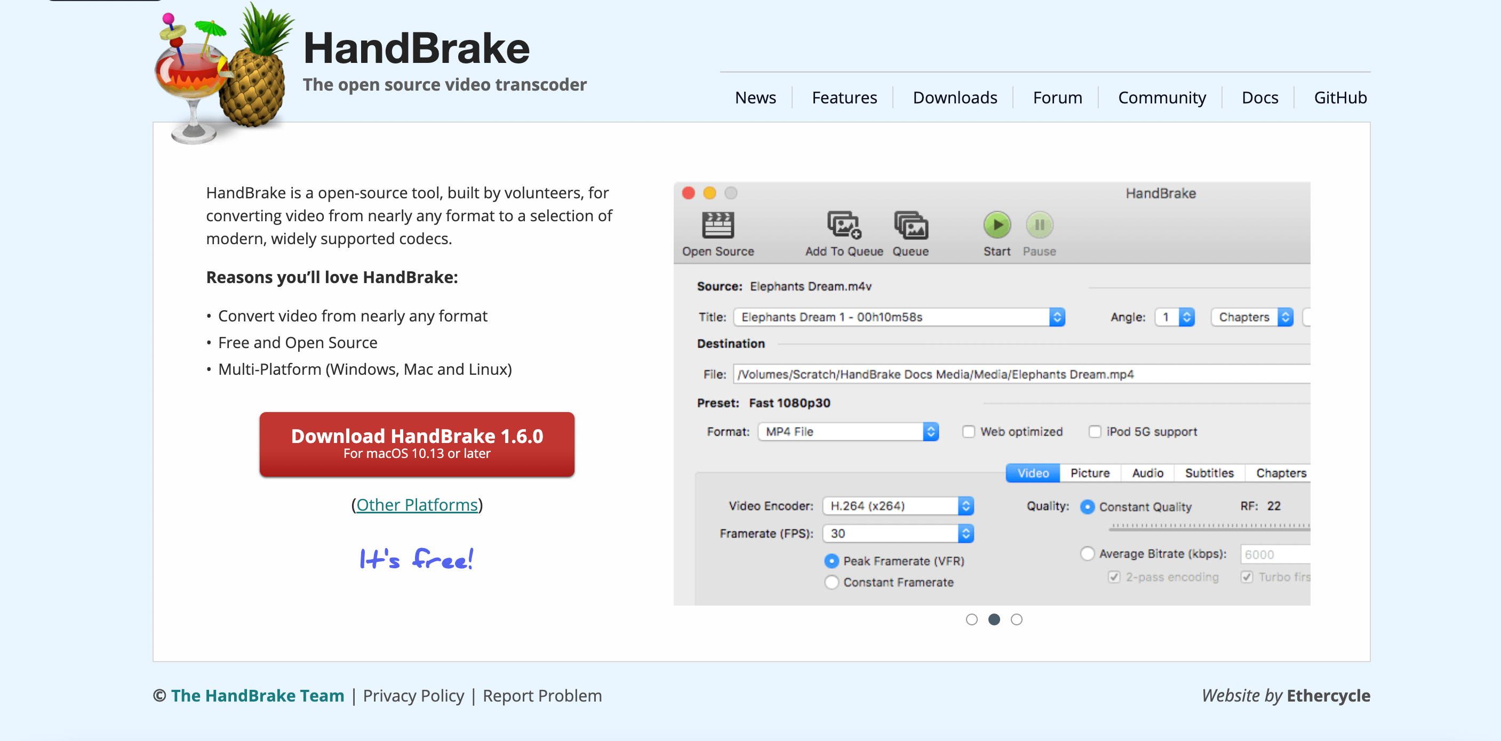Open the Framerate (FPS) dropdown
Screen dimensions: 1501x741
898,533
